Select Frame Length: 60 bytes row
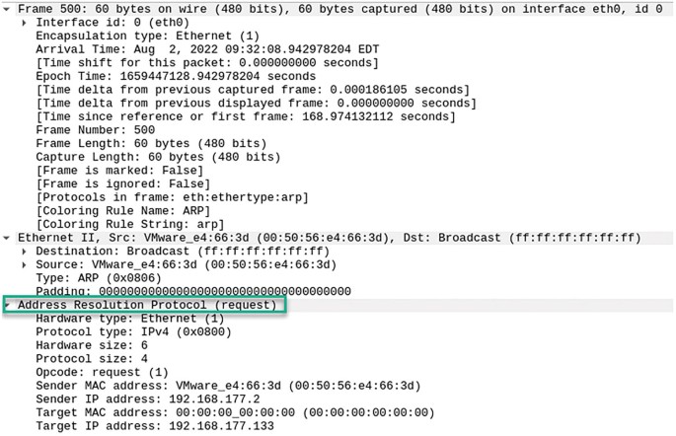 coord(151,143)
